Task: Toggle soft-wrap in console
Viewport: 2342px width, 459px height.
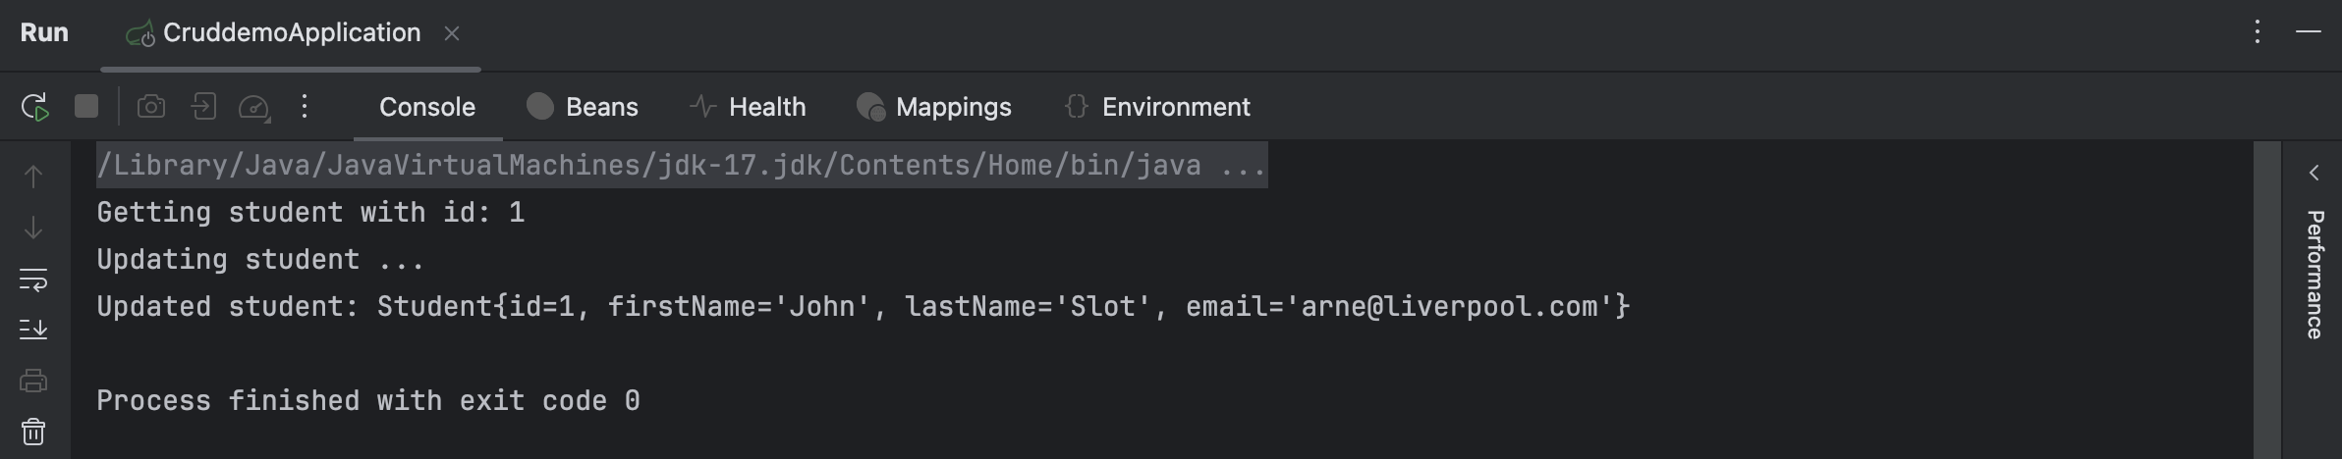Action: [33, 280]
